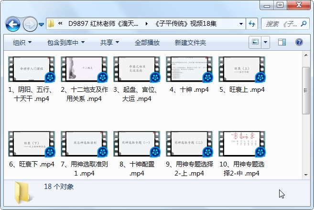Click the file name 5、旺衰上 .mp4
Viewport: 314px width, 210px height.
click(x=242, y=89)
